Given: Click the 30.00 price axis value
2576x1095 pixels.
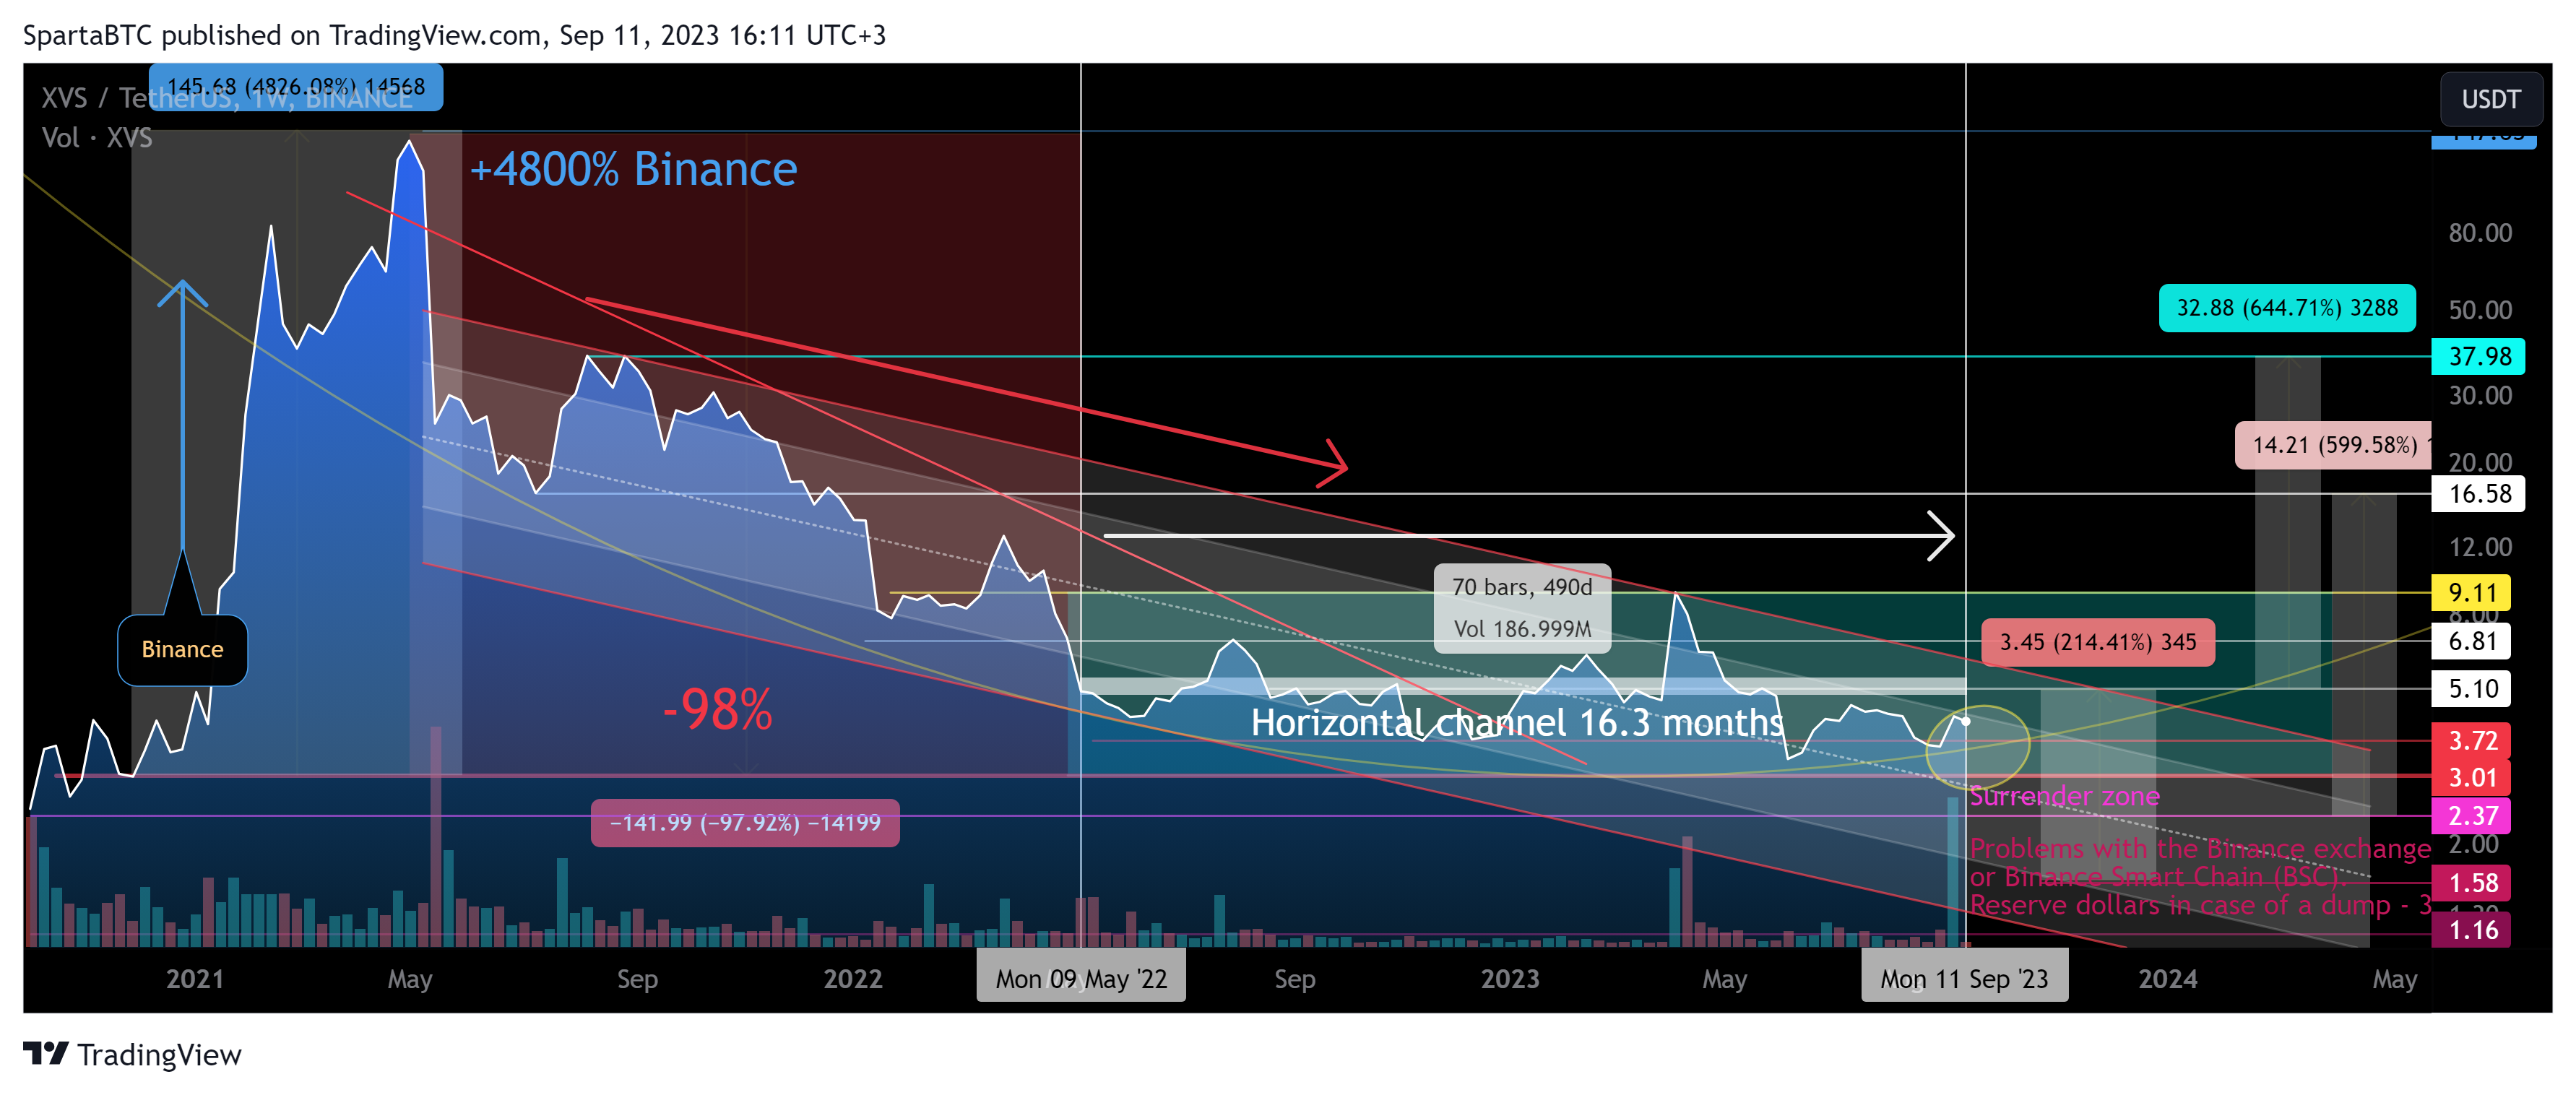Looking at the screenshot, I should click(2480, 395).
